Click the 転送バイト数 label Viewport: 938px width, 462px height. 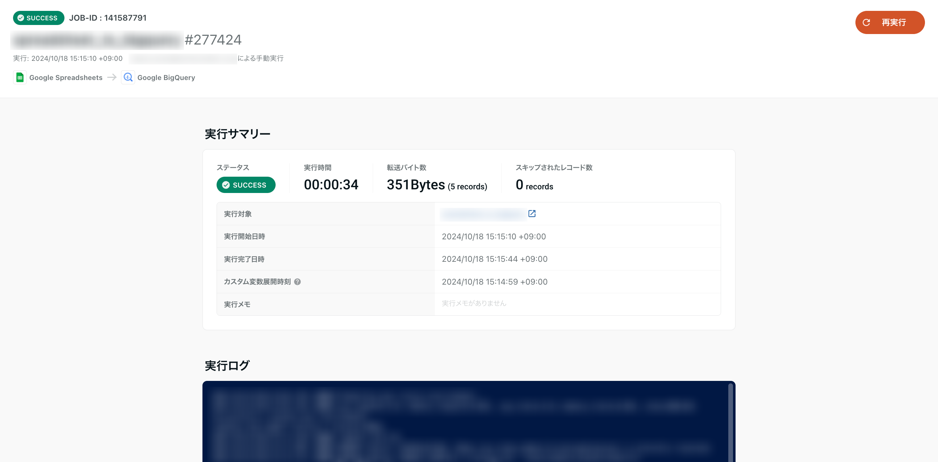click(406, 168)
